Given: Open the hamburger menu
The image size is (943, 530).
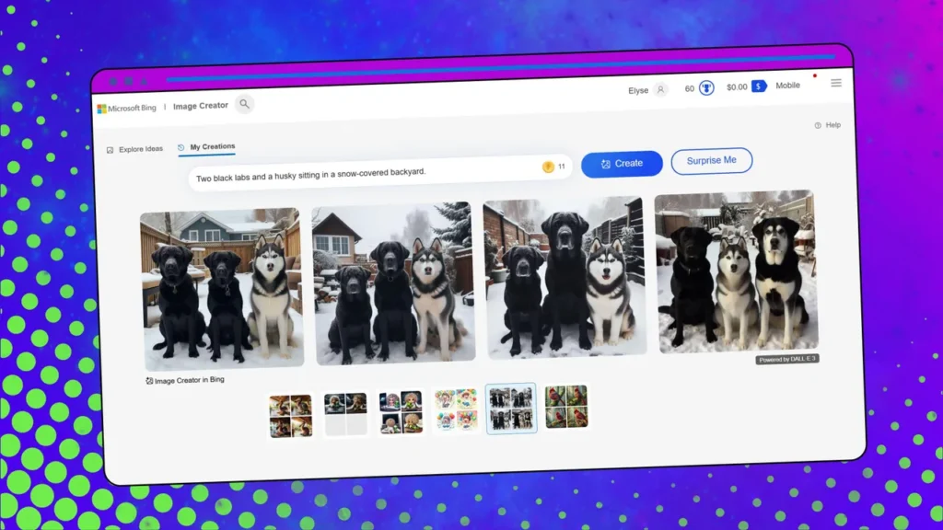Looking at the screenshot, I should 836,83.
